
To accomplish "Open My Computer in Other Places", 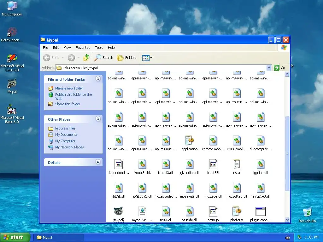I will [x=65, y=141].
